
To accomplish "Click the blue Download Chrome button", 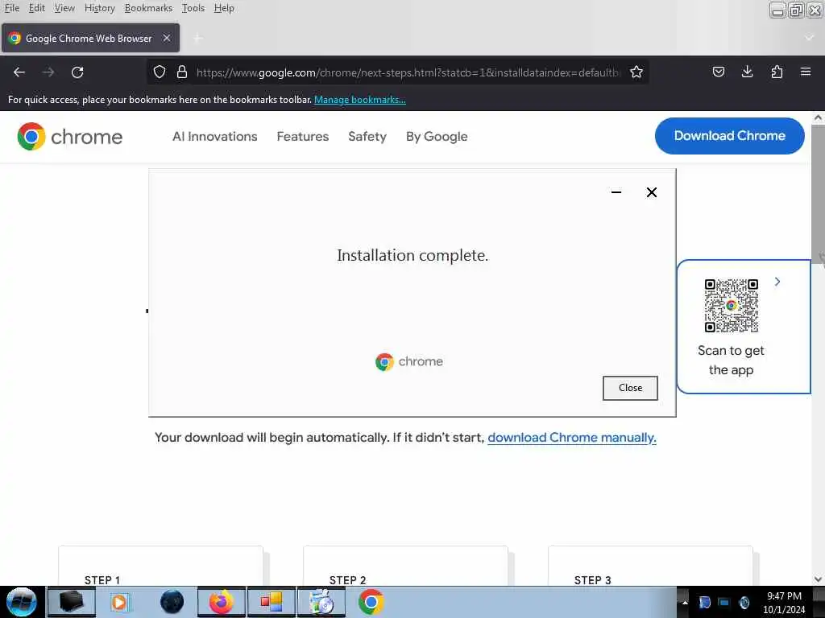I will tap(729, 135).
